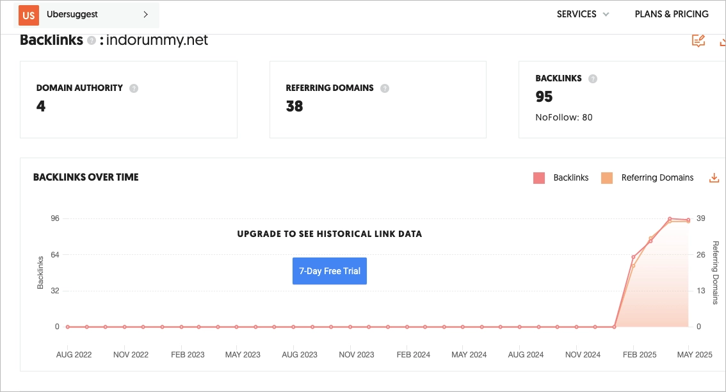Click the download icon on Backlinks Over Time chart

tap(714, 177)
